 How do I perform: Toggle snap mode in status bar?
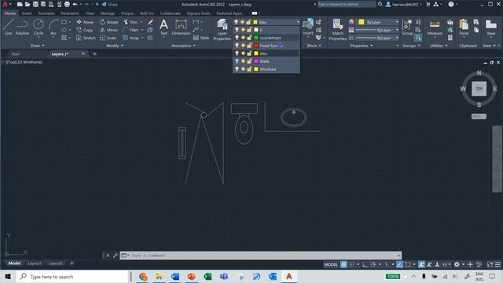[351, 264]
